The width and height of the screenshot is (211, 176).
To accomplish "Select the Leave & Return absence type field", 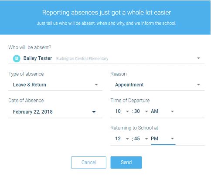I will coord(55,85).
